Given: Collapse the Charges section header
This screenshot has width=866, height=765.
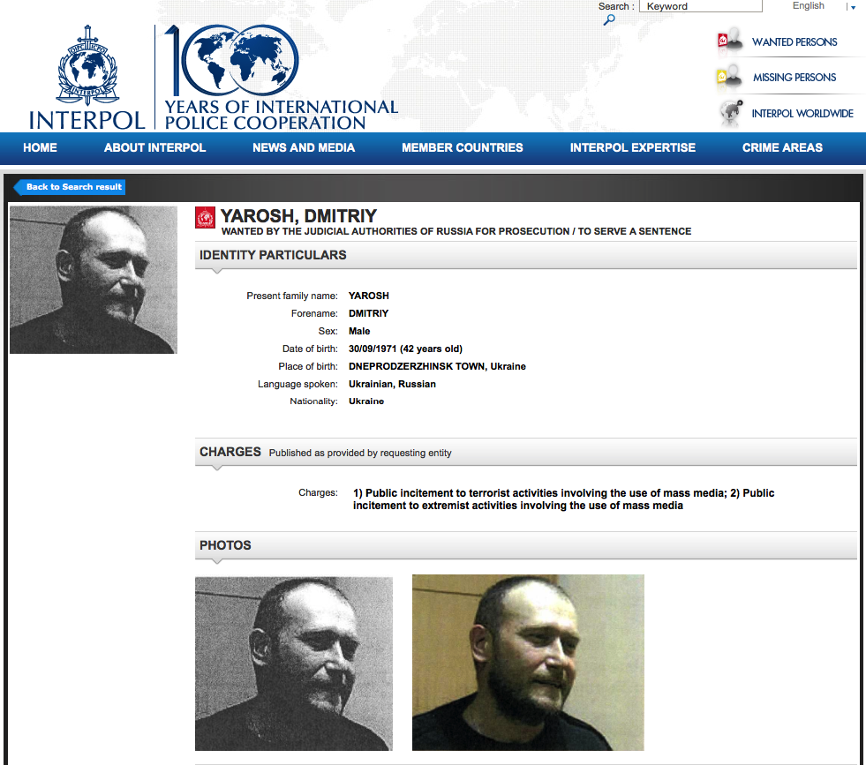Looking at the screenshot, I should (526, 452).
